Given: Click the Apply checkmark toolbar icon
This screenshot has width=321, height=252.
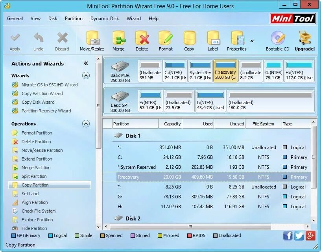Looking at the screenshot, I should click(x=15, y=38).
